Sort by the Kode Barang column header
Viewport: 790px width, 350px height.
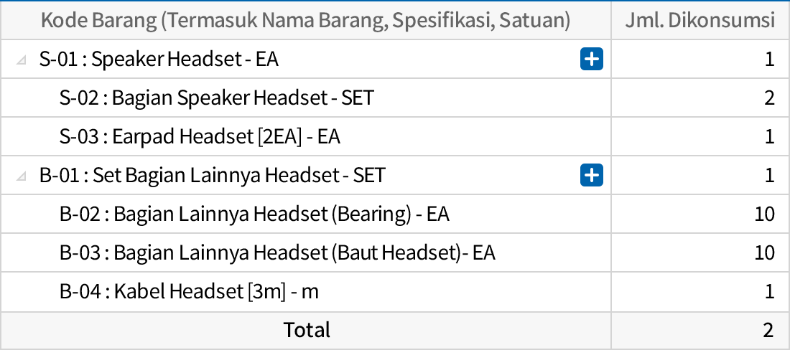tap(305, 20)
